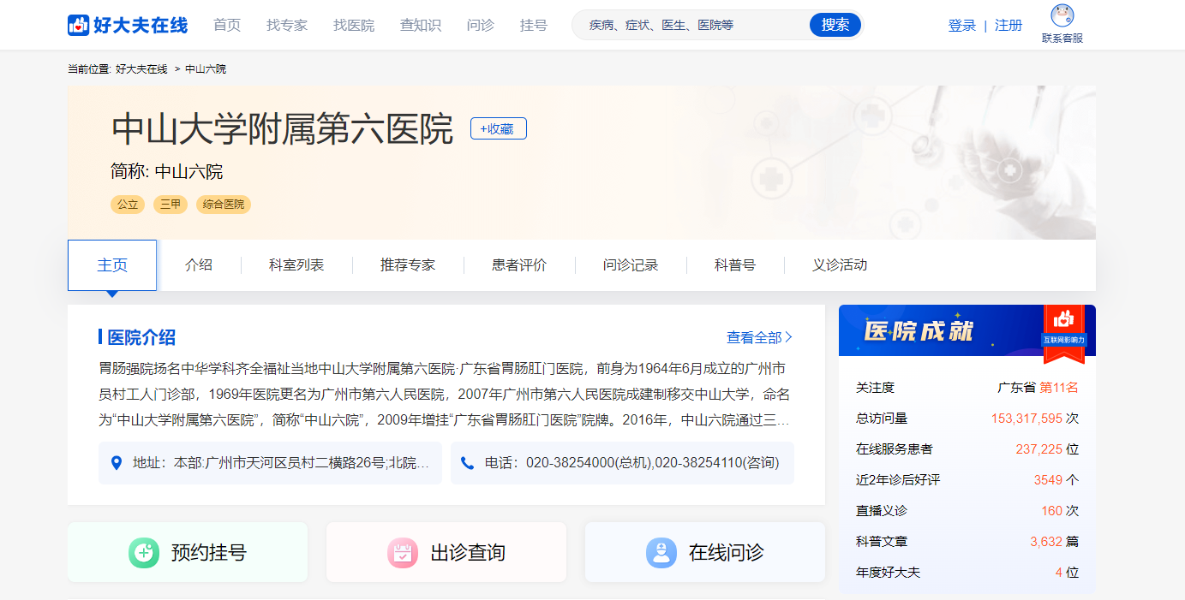Click total visits value 153,317,595

(x=1026, y=419)
